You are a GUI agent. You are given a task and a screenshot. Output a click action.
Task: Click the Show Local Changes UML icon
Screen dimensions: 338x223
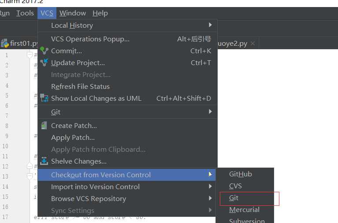pos(44,98)
